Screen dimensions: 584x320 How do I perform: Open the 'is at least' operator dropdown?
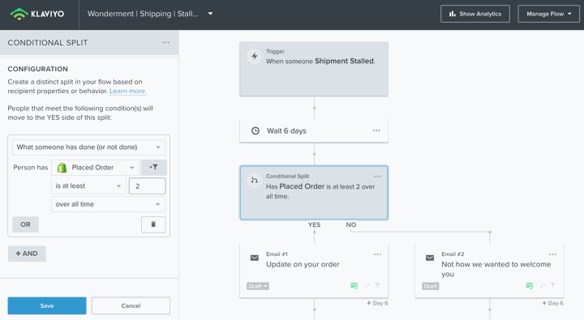(88, 186)
